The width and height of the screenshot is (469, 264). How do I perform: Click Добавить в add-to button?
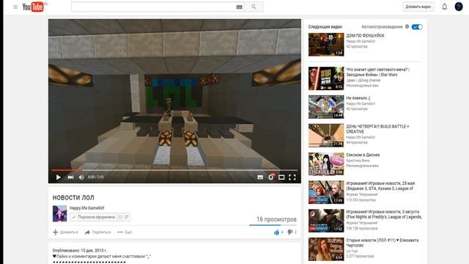click(x=65, y=232)
